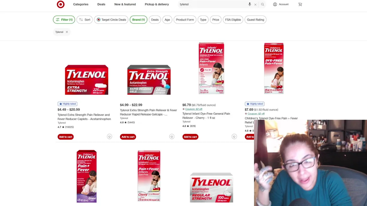Click the magnifying glass search icon

coord(262,4)
